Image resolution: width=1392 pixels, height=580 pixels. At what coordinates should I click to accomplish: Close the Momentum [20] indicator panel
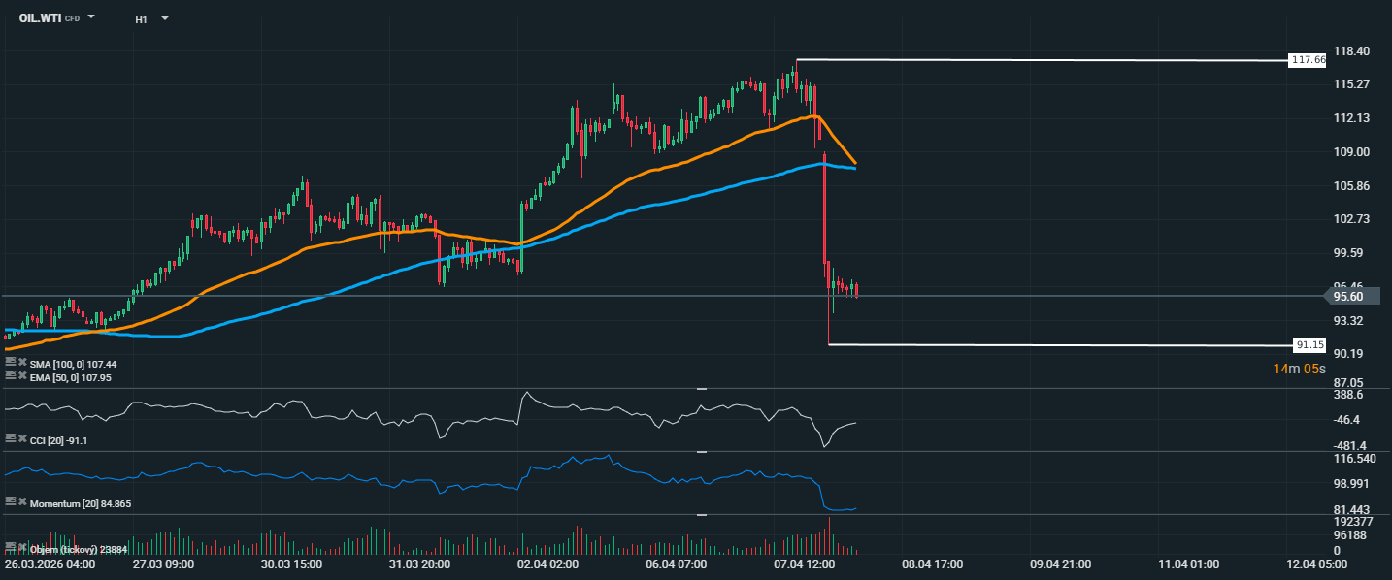[22, 502]
